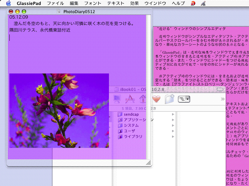Expand the アプリケーション row arrow
249x186 pixels.
pos(173,120)
